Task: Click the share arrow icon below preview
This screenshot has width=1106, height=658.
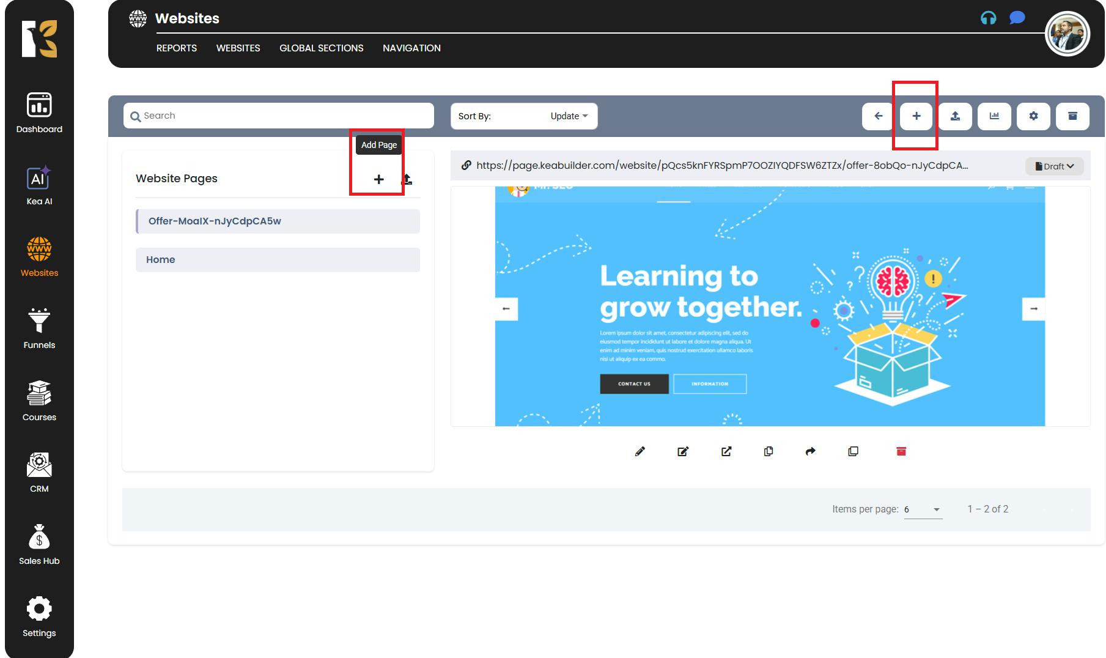Action: click(811, 451)
